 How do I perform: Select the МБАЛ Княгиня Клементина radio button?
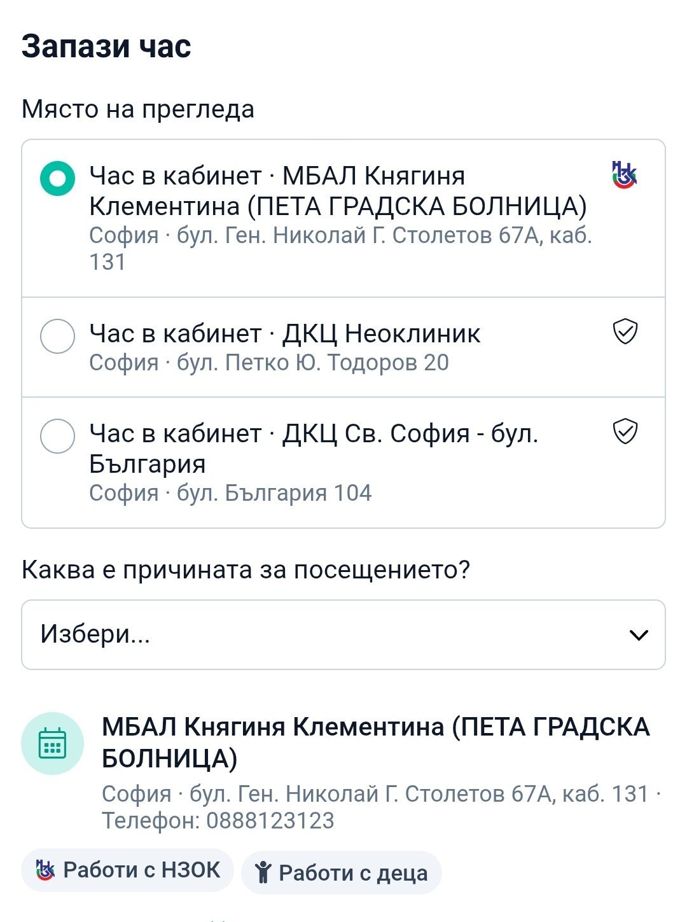[x=58, y=178]
